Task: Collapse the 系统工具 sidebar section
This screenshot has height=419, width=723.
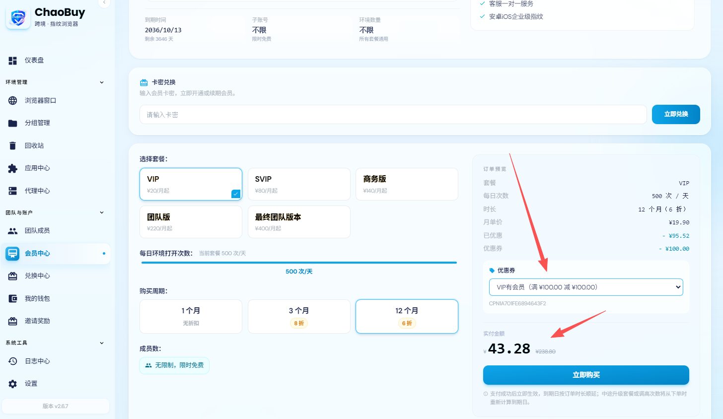Action: 102,343
